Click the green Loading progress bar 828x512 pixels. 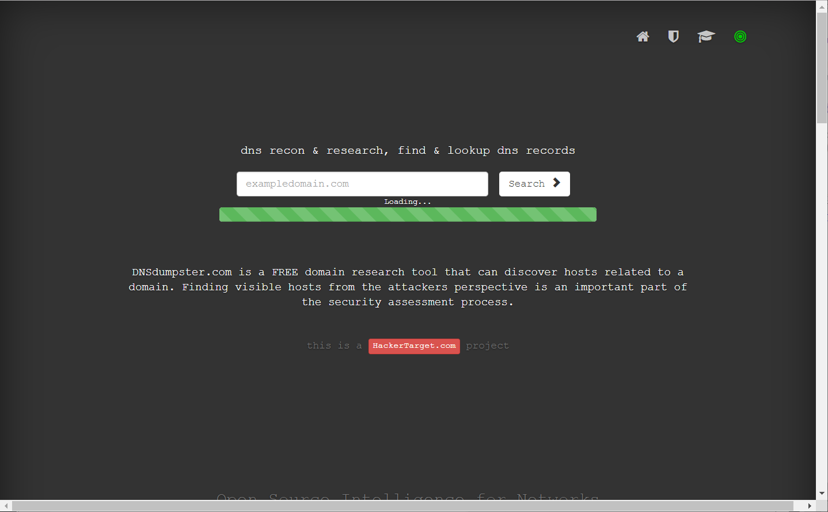(408, 215)
